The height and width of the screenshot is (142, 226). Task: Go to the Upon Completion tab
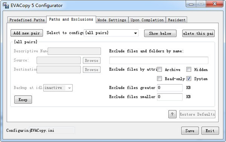point(147,20)
